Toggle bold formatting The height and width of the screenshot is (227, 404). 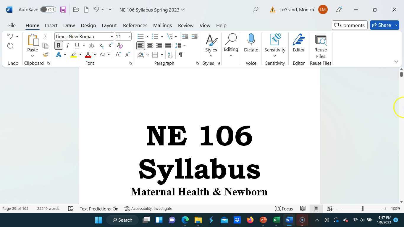59,45
